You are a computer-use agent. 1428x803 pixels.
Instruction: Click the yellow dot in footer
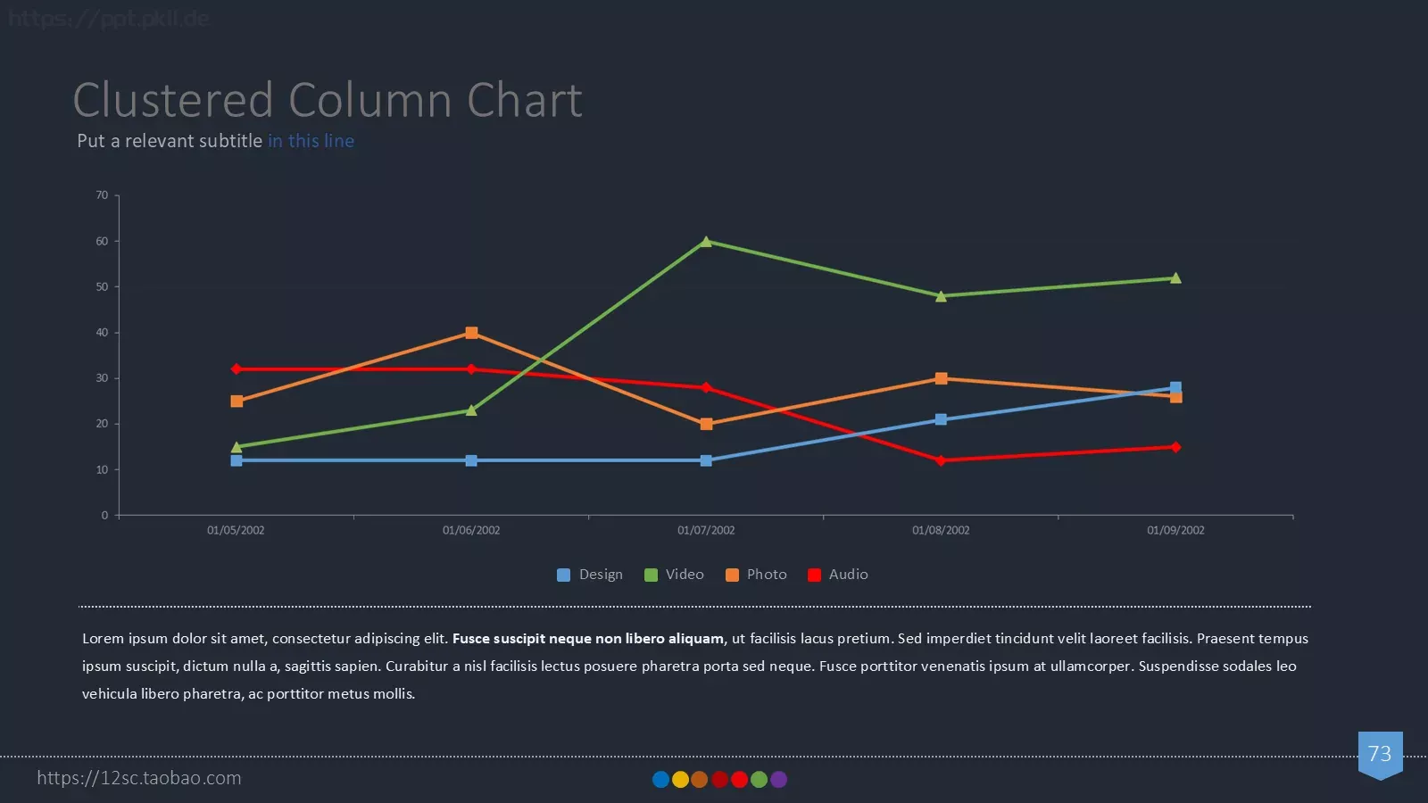pos(680,780)
